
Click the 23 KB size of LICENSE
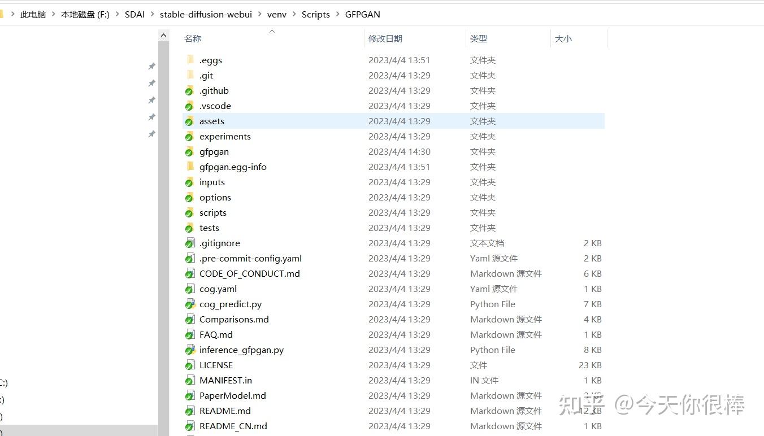[590, 365]
